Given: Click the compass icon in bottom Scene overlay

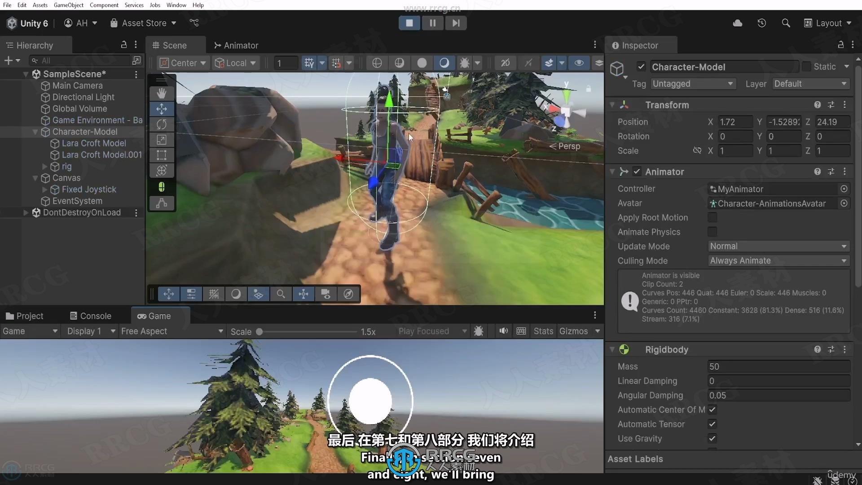Looking at the screenshot, I should point(348,294).
